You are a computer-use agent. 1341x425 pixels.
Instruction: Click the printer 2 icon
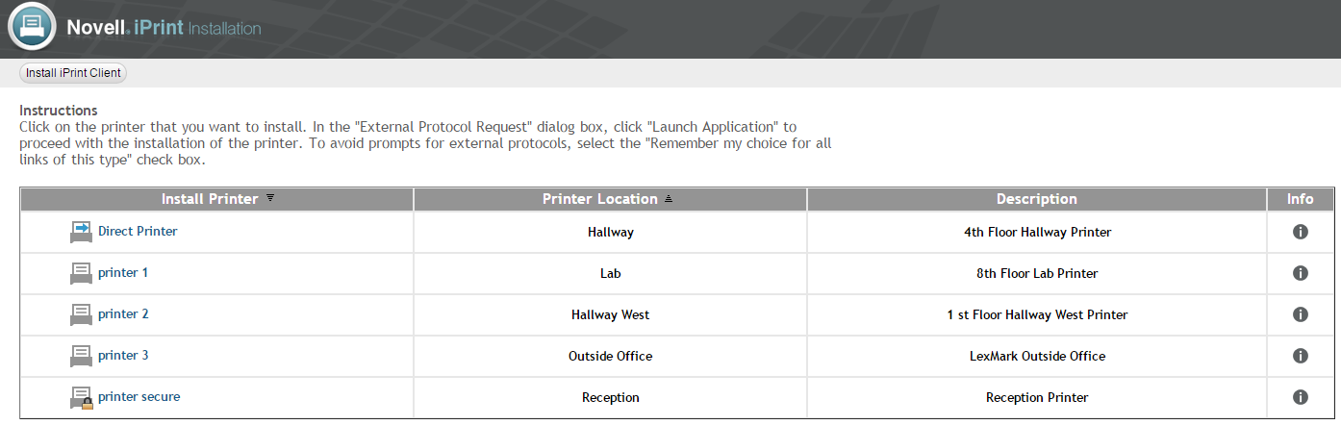click(x=81, y=314)
